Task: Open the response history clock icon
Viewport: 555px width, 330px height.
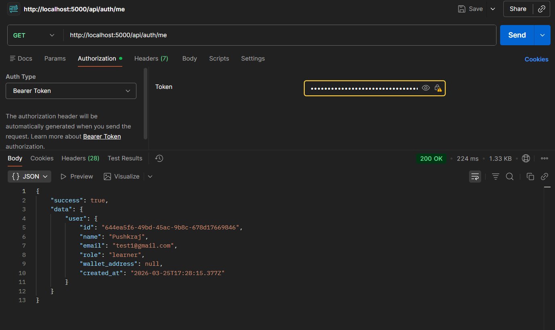Action: (x=159, y=158)
